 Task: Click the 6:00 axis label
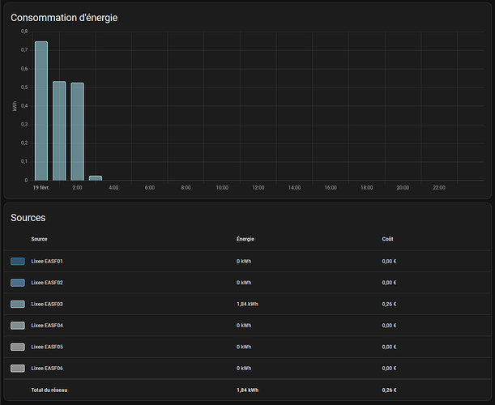click(x=150, y=188)
